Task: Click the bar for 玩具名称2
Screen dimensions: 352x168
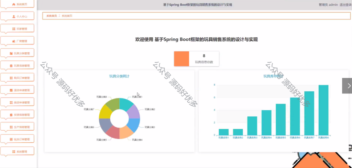Action: click(x=238, y=132)
